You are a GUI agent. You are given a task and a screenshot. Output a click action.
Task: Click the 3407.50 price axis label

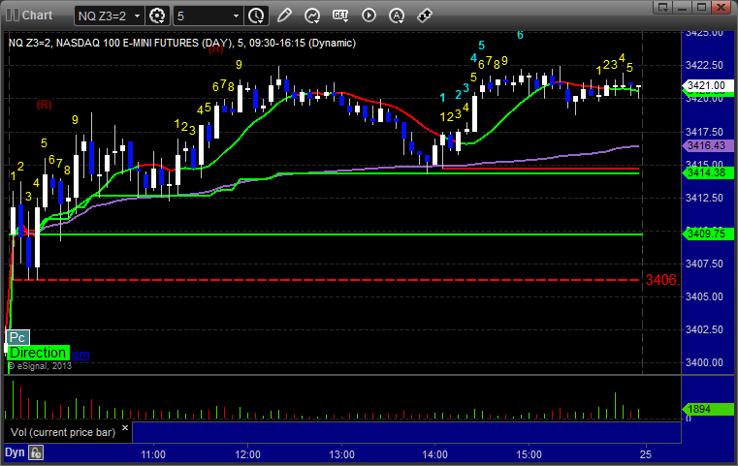coord(704,264)
